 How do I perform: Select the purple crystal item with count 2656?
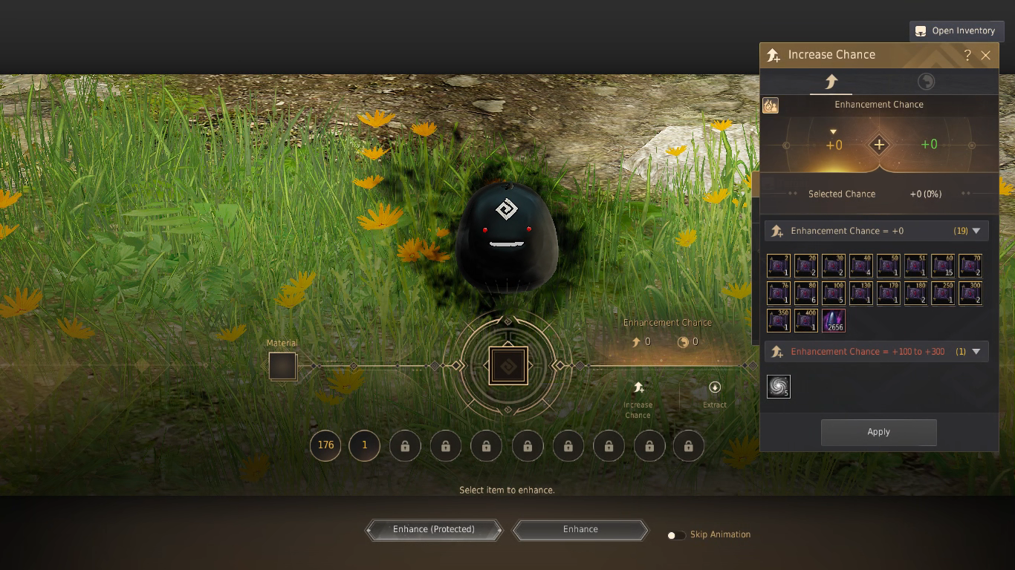pos(834,321)
